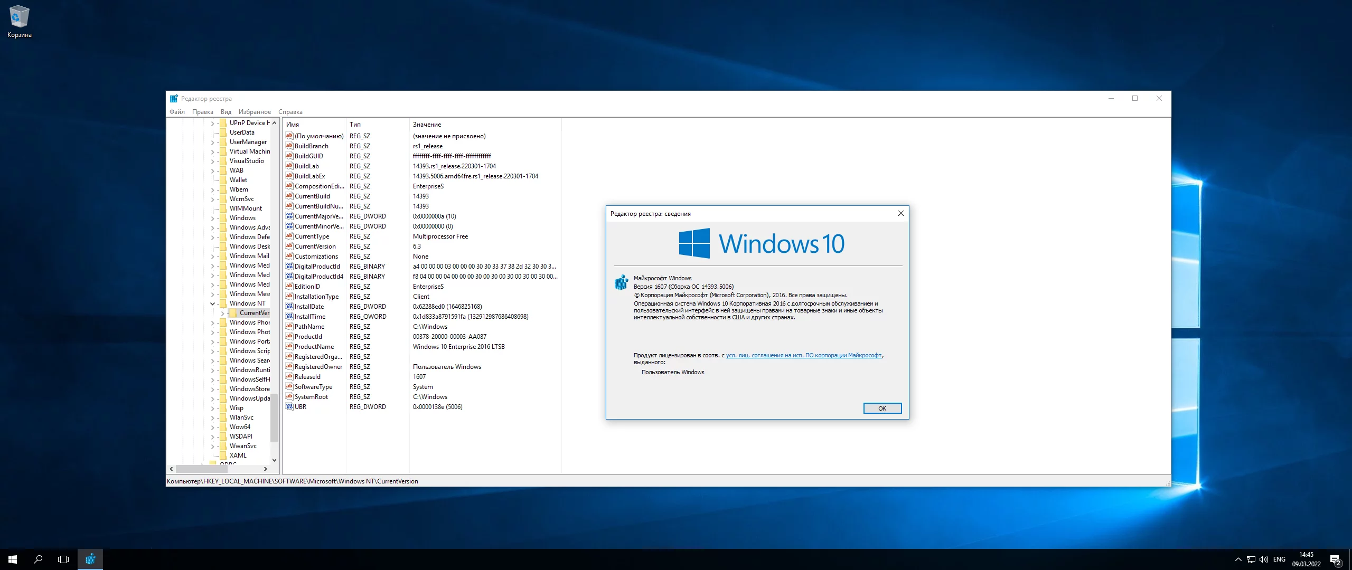Open the Task View taskbar icon
Image resolution: width=1352 pixels, height=570 pixels.
point(63,559)
